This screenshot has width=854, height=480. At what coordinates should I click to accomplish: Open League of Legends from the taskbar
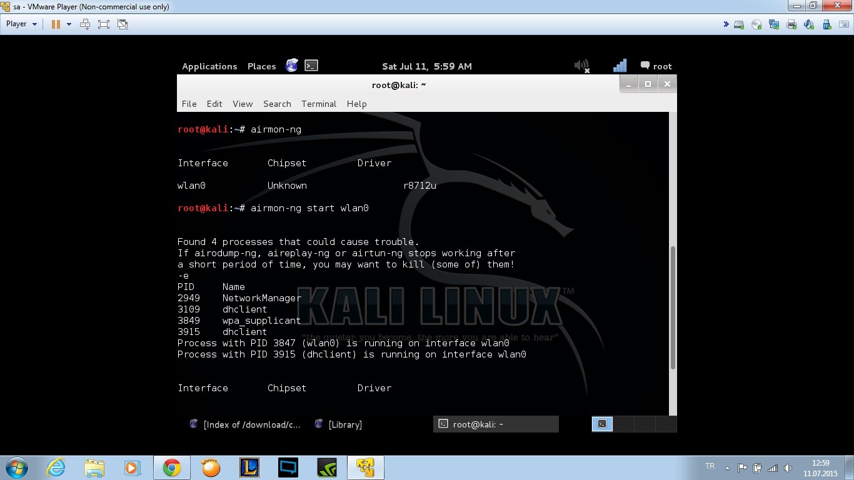pyautogui.click(x=249, y=467)
